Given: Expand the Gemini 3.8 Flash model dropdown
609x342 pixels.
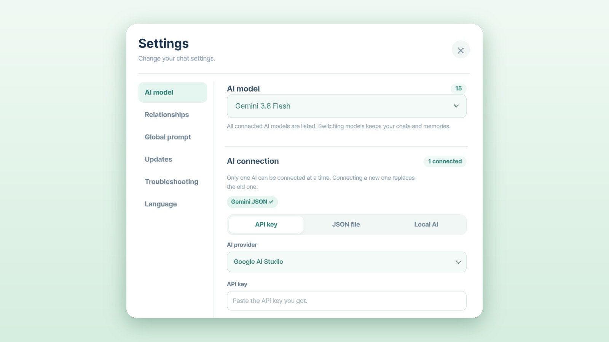Looking at the screenshot, I should coord(346,106).
